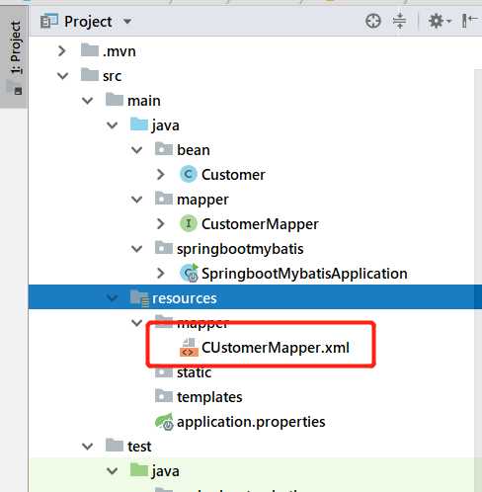
Task: Click the templates folder icon
Action: point(164,396)
